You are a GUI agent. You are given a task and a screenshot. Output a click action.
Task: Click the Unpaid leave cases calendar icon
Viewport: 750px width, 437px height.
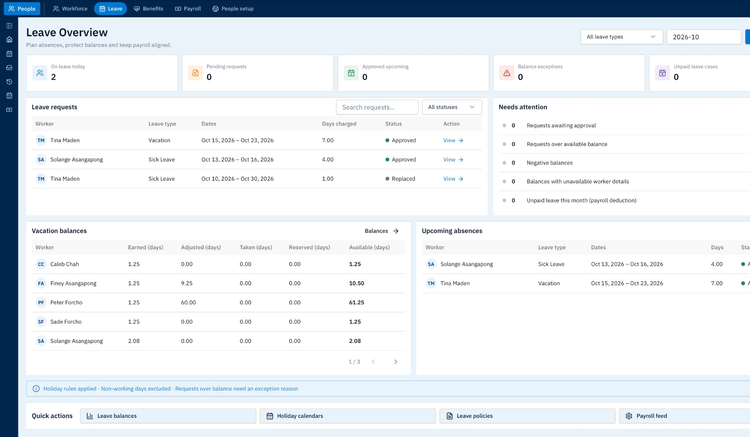[662, 73]
